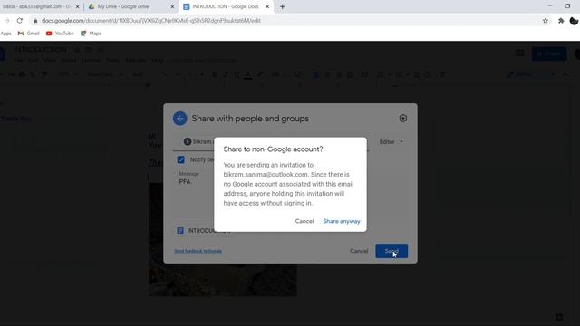The height and width of the screenshot is (326, 580).
Task: Open the Chrome extensions puzzle icon
Action: (561, 21)
